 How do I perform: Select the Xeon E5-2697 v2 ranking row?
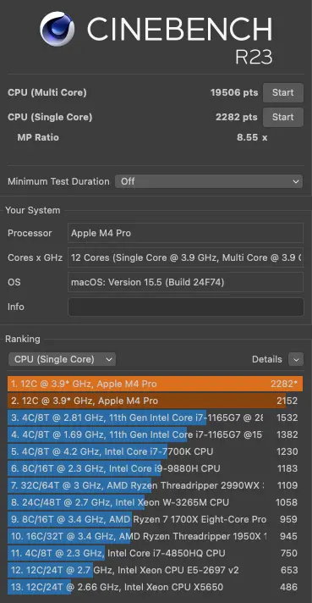tap(155, 570)
